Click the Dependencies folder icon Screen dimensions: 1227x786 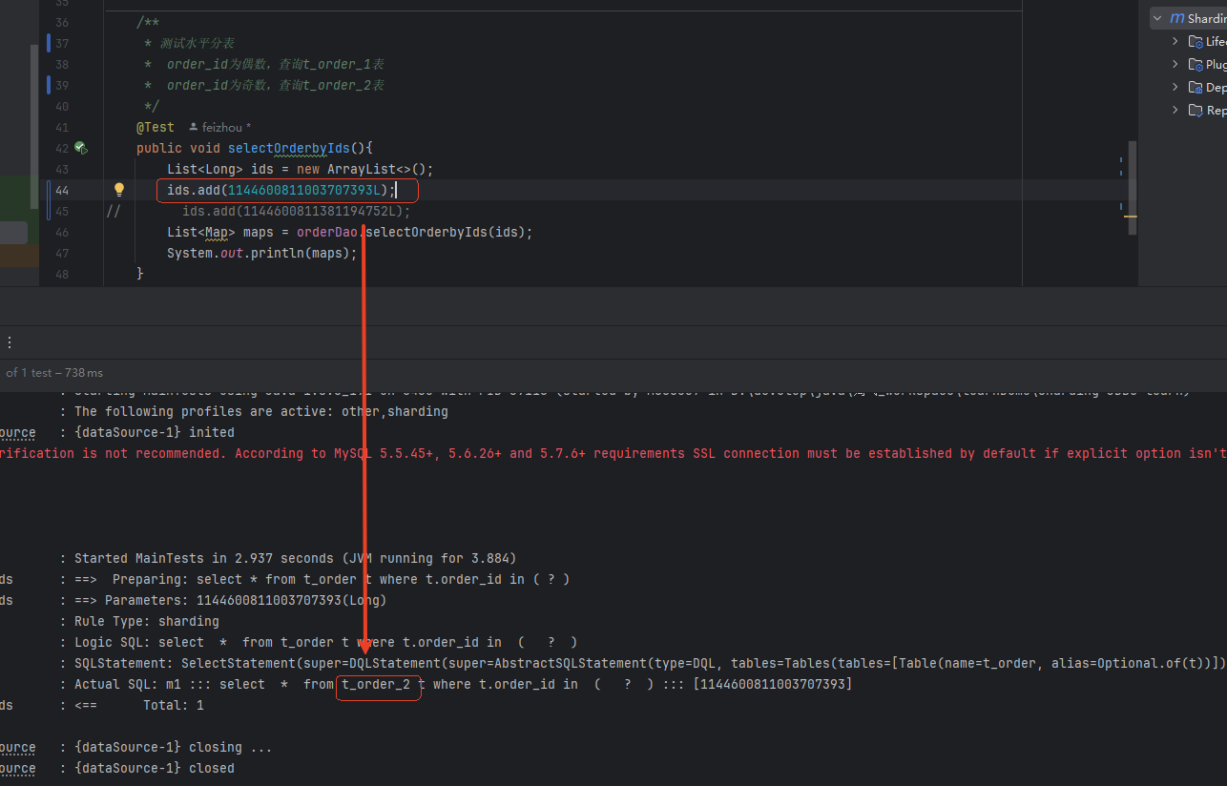point(1196,87)
